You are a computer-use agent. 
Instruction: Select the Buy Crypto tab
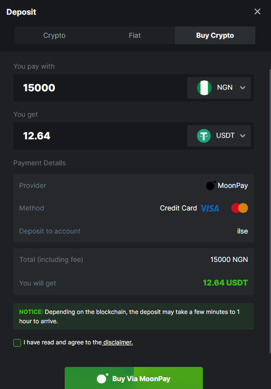(x=215, y=35)
